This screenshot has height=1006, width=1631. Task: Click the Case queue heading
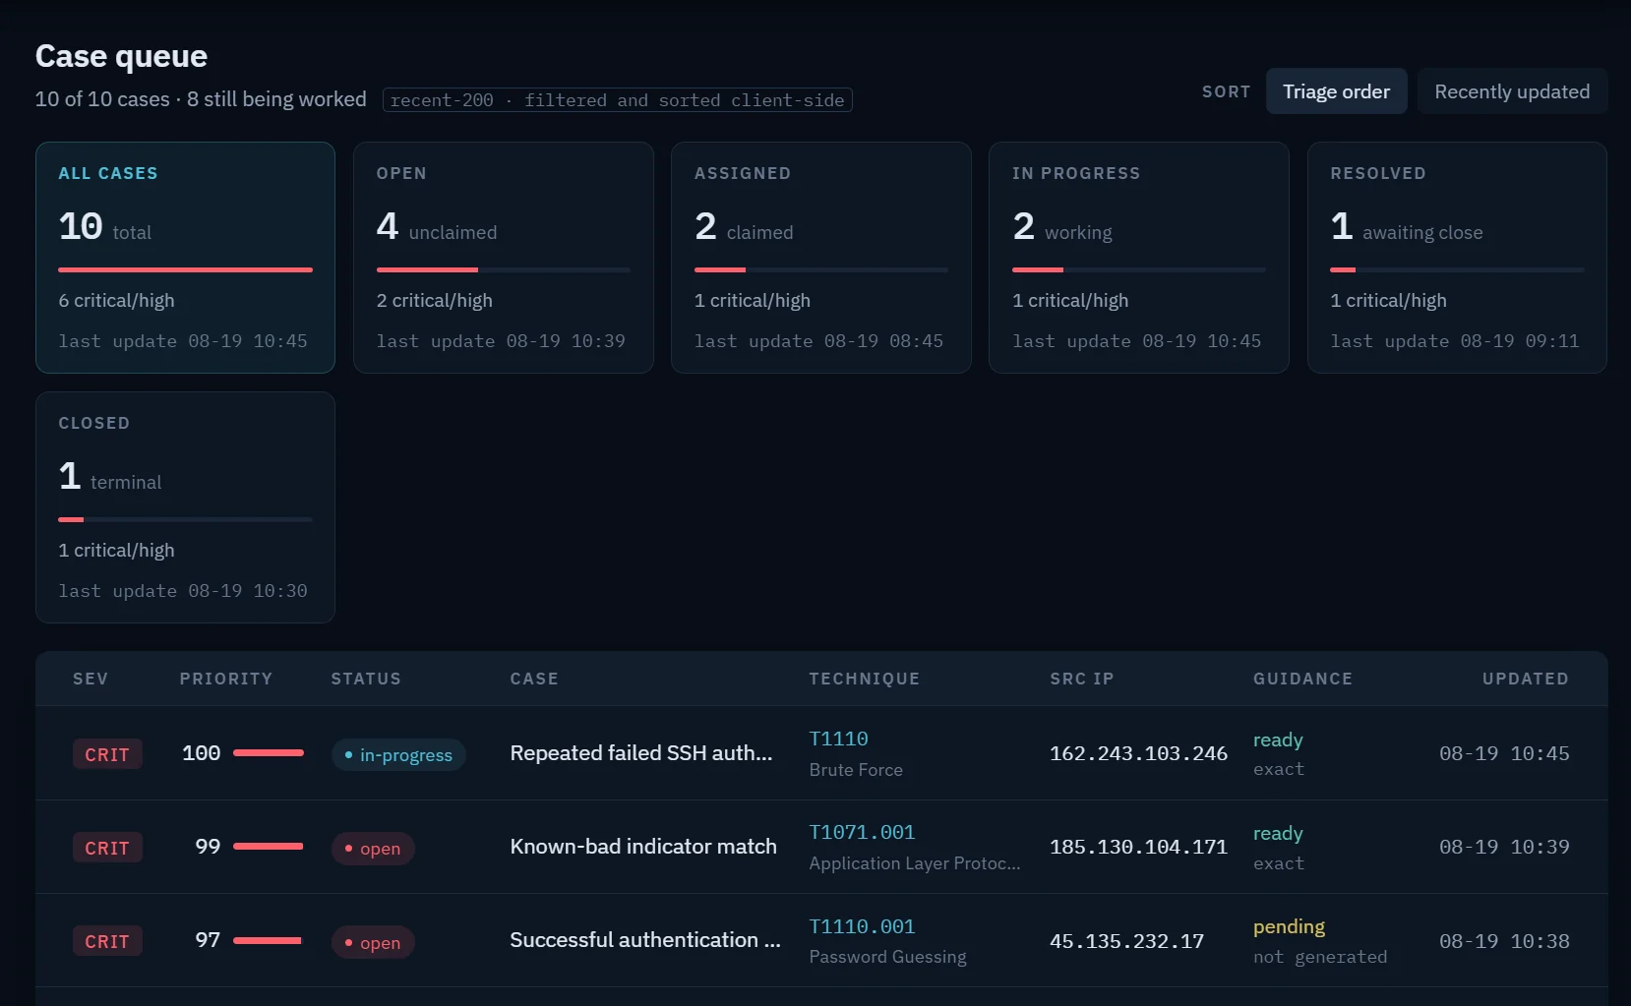point(121,56)
